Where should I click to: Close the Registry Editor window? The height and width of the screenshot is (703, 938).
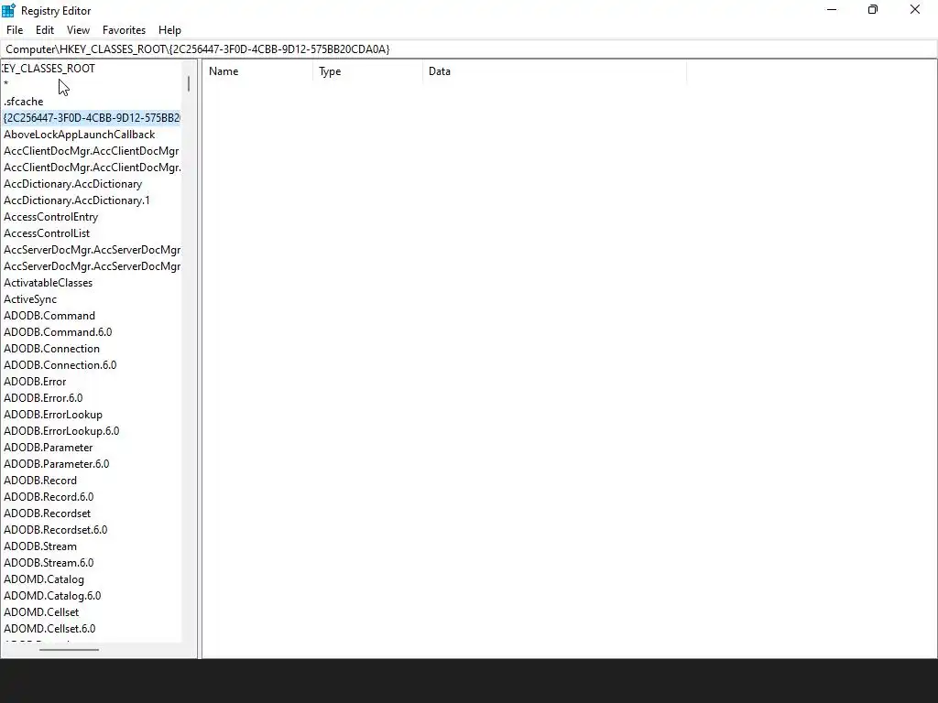pos(915,9)
